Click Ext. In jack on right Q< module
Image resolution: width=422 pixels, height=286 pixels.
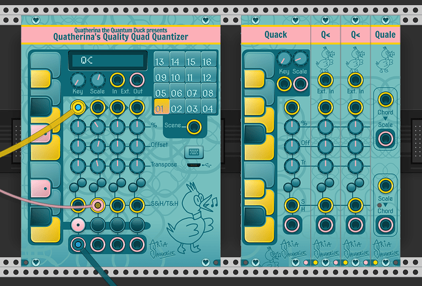click(x=355, y=80)
